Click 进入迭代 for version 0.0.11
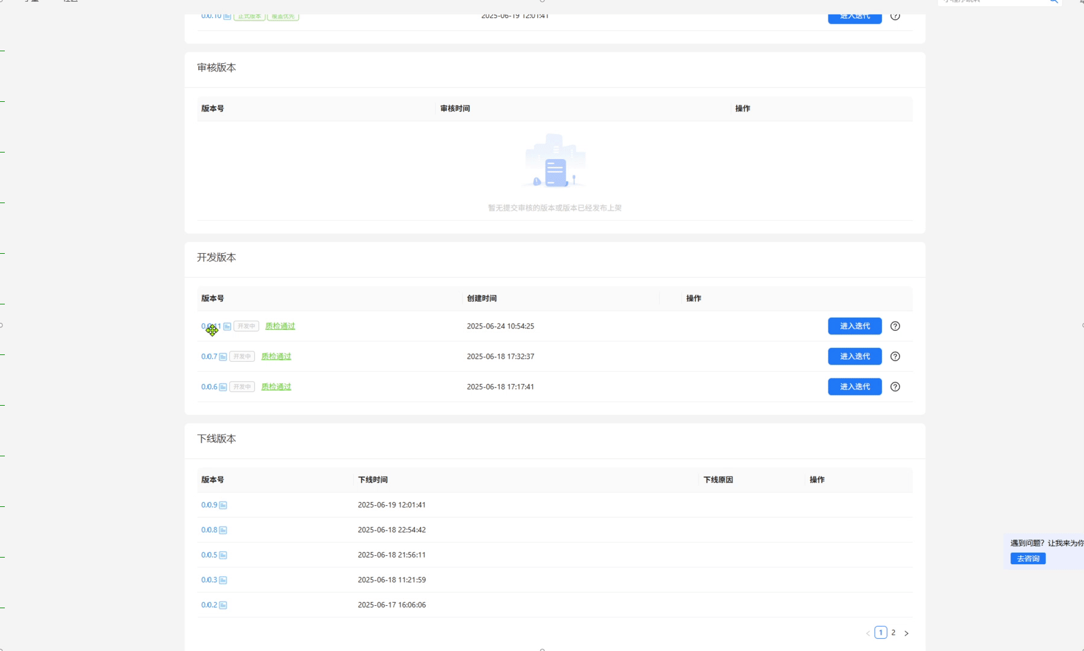This screenshot has height=651, width=1084. [x=854, y=326]
